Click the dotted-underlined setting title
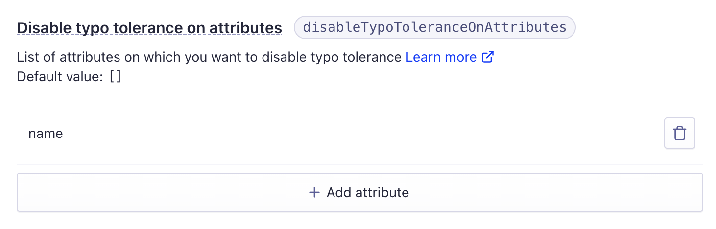716x229 pixels. [x=149, y=28]
